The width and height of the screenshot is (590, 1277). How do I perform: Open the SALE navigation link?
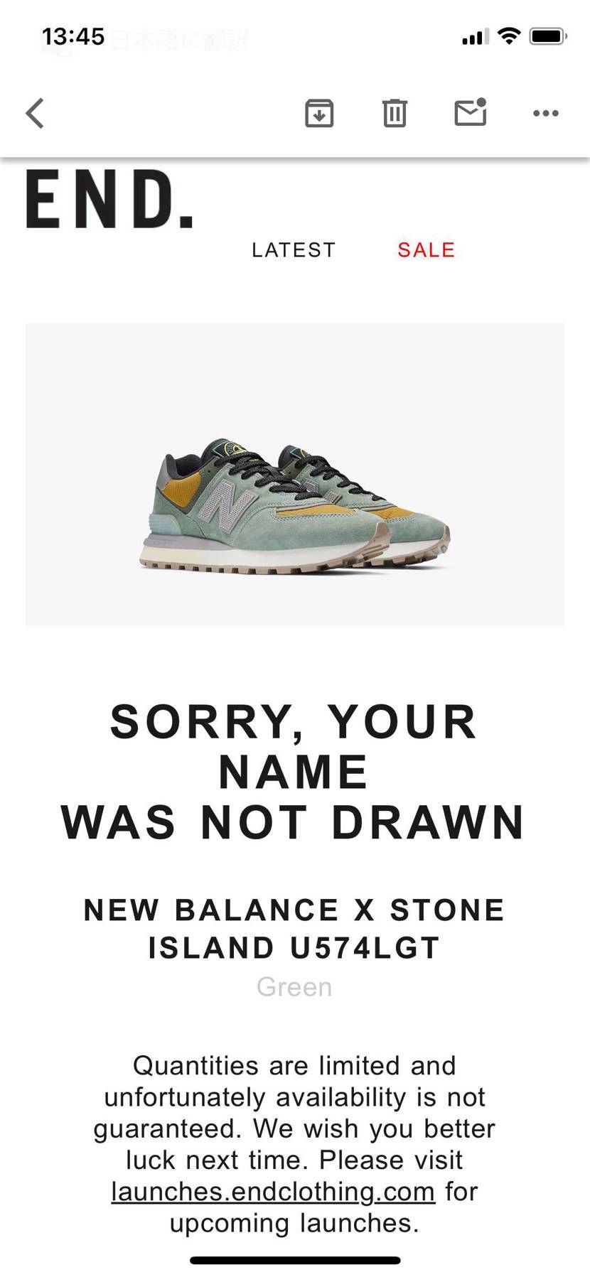(426, 250)
